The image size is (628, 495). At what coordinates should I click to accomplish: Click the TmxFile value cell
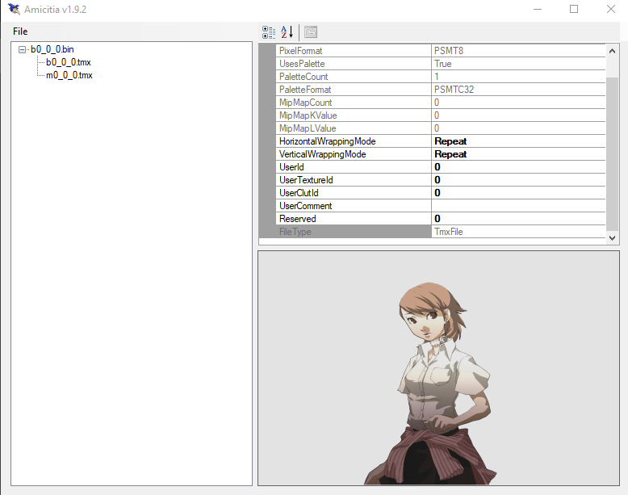(518, 232)
